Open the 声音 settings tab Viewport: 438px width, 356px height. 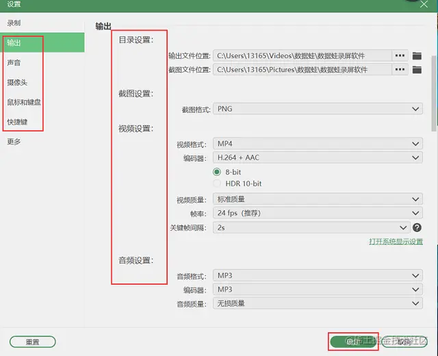pos(42,62)
